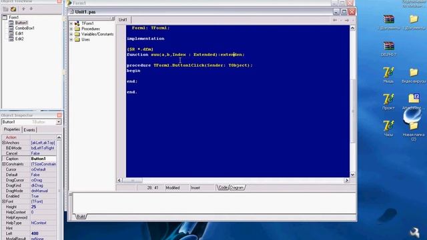Click the Procedures folder icon

[77, 29]
